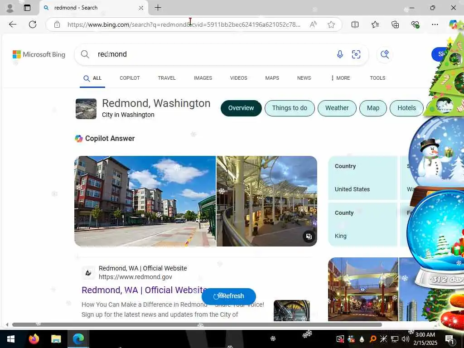Open split screen icon
This screenshot has height=348, width=464.
(x=355, y=24)
